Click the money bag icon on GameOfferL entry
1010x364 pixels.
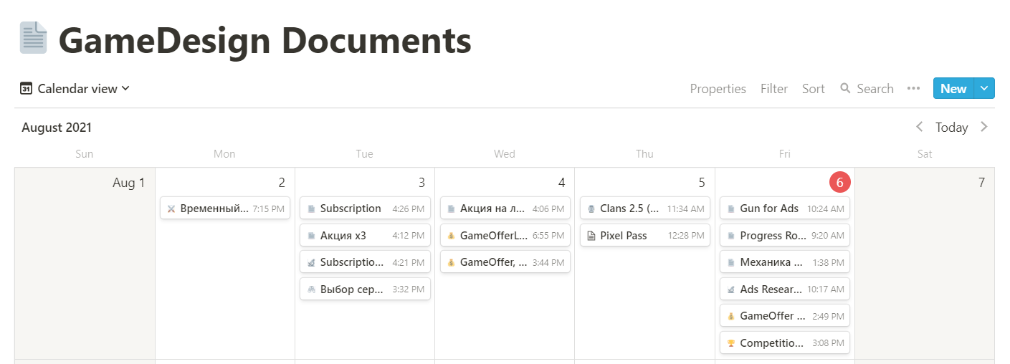(x=451, y=236)
